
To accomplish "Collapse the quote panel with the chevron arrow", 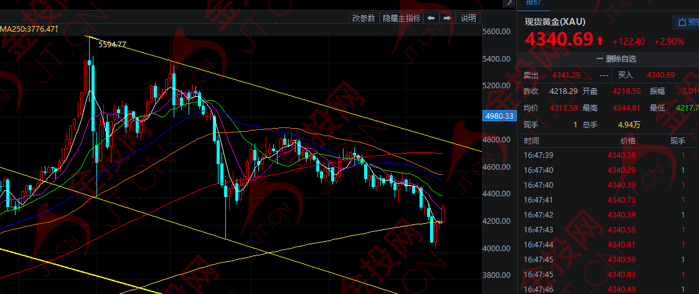I will coord(509,2).
